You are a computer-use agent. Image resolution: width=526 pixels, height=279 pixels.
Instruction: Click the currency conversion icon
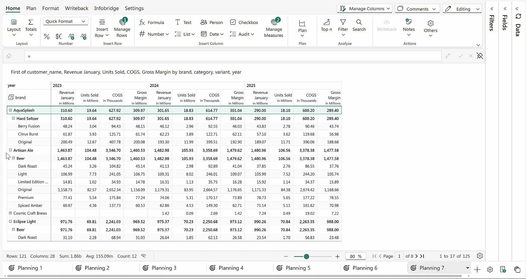[x=59, y=36]
